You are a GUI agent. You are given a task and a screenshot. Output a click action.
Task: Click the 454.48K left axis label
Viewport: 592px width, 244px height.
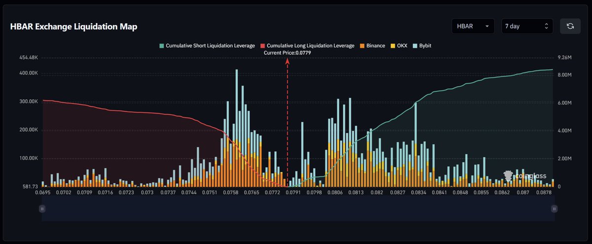pos(28,58)
